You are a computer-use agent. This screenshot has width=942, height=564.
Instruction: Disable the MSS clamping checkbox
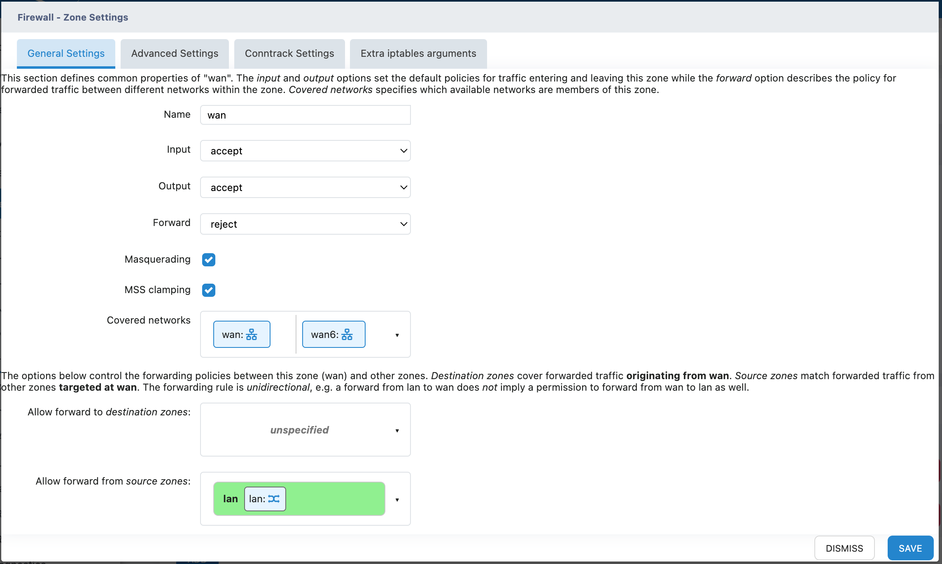[x=209, y=290]
